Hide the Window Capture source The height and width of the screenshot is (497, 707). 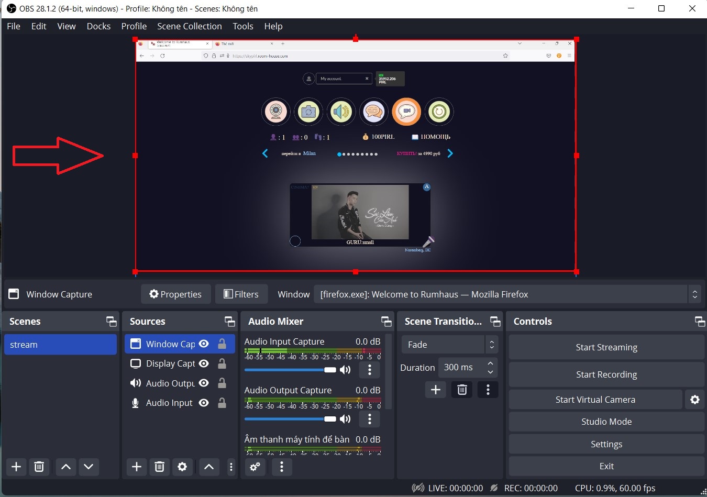tap(204, 344)
